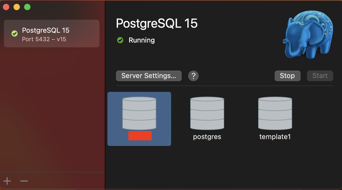
Task: Stop the PostgreSQL server
Action: pos(287,76)
